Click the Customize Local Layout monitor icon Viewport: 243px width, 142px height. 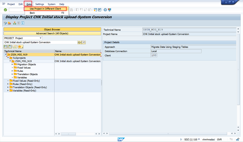[109, 10]
